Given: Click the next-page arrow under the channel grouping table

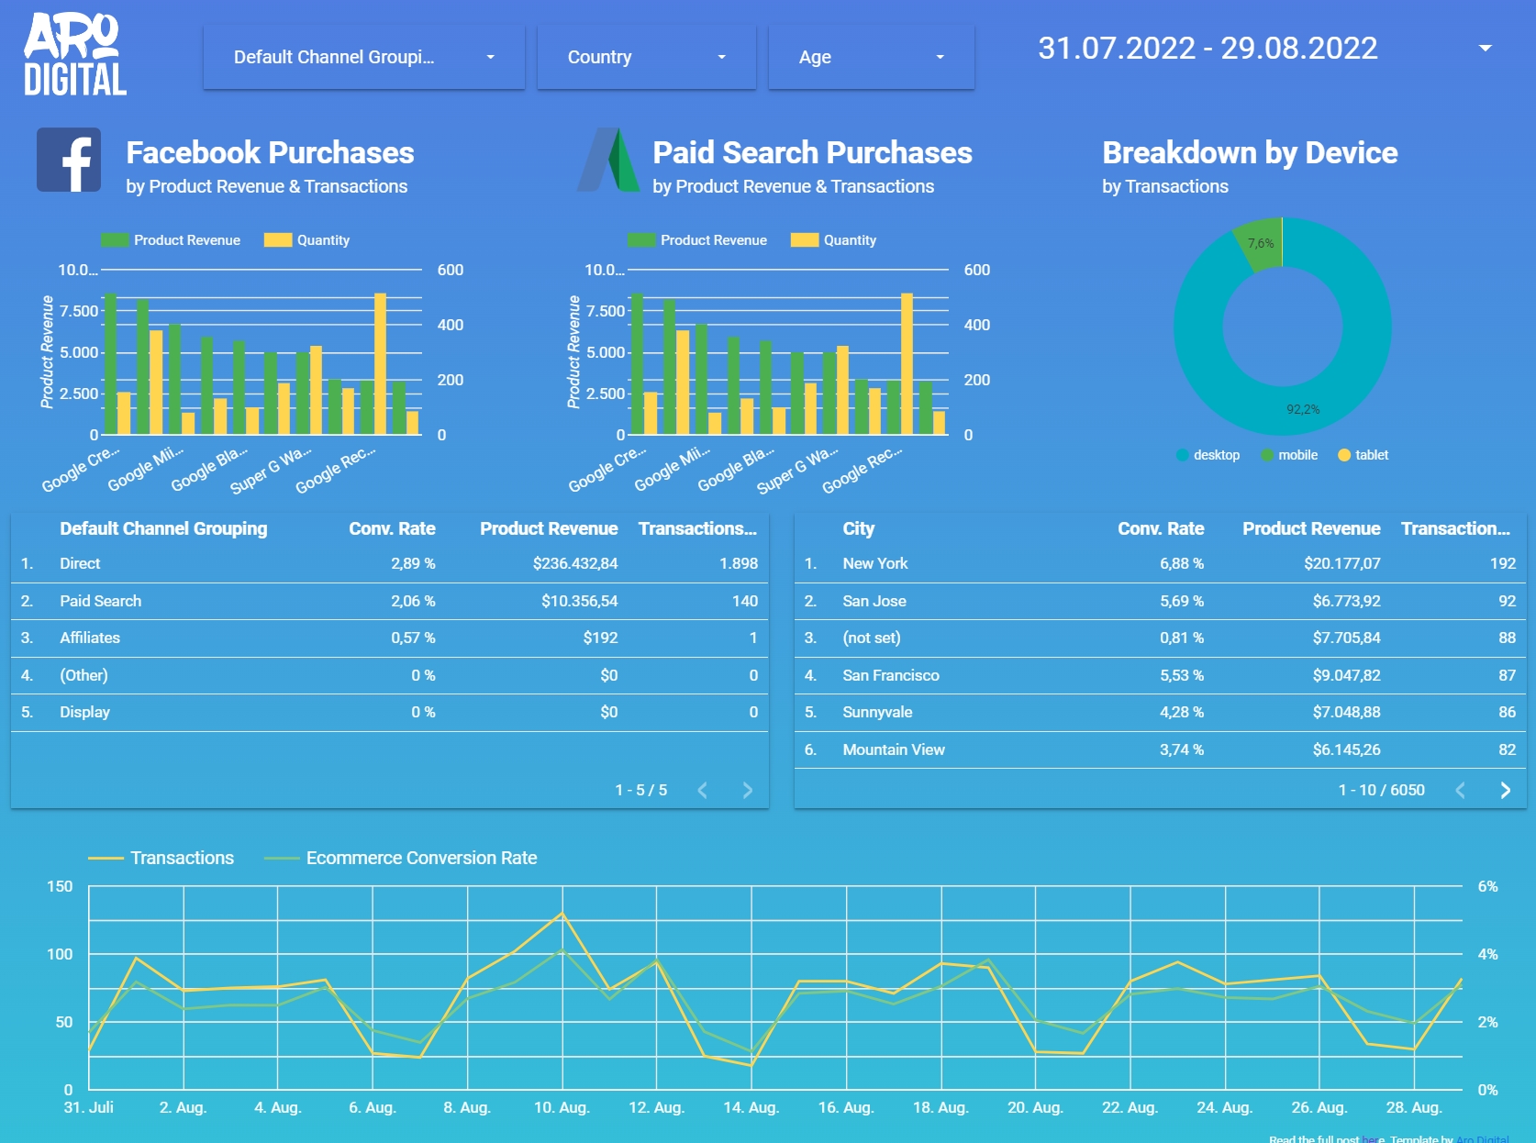Looking at the screenshot, I should [x=746, y=788].
